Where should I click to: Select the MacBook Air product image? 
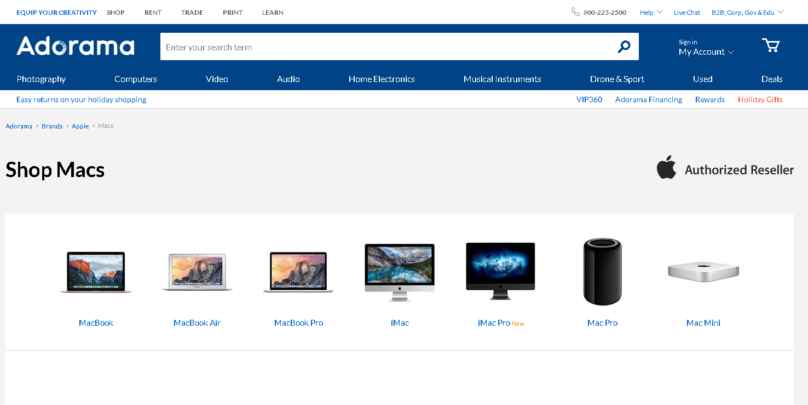click(x=197, y=272)
